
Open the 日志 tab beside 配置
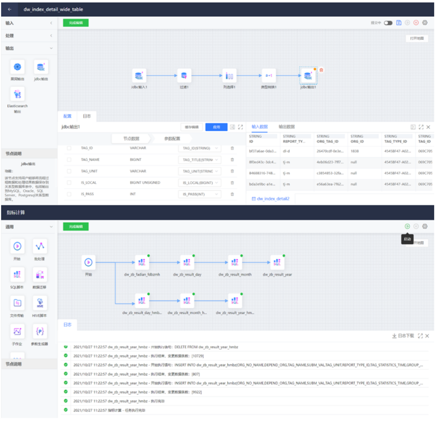(87, 116)
